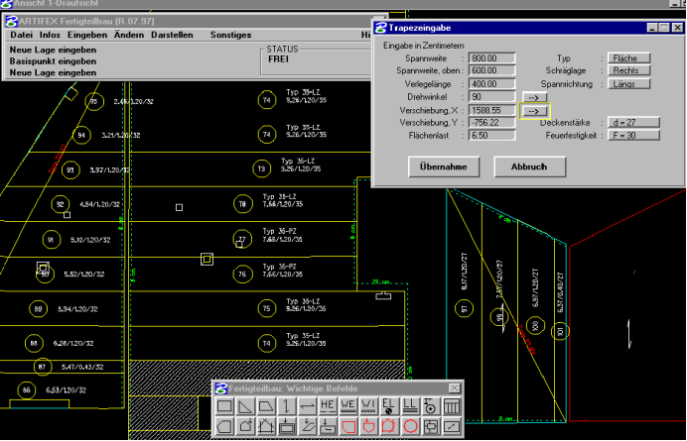The image size is (687, 441).
Task: Select the trapezoid slab shape tool
Action: pos(267,406)
